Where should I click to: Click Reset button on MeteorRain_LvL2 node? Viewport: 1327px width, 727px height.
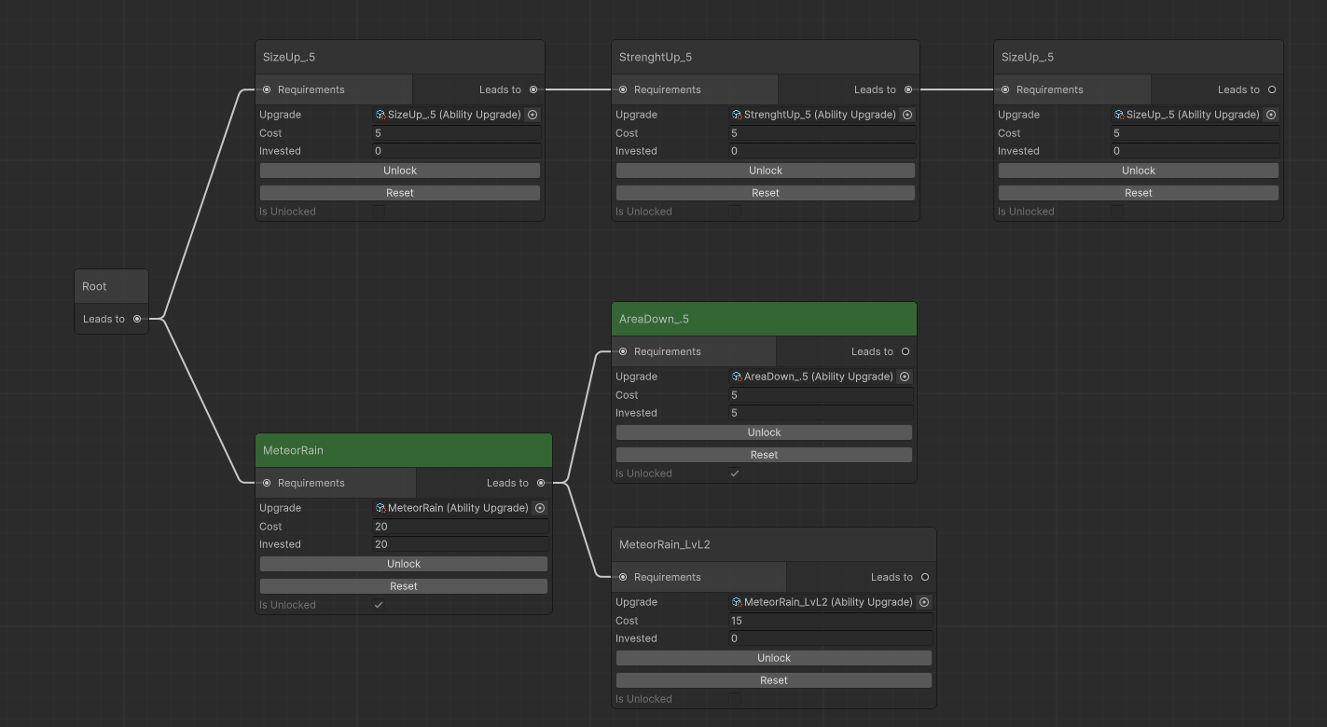tap(774, 680)
